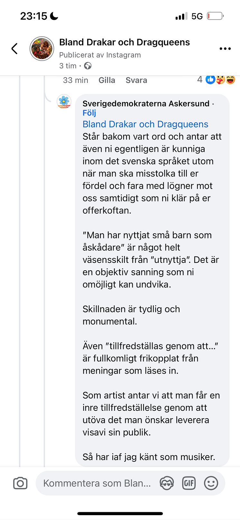240x520 pixels.
Task: Tap the haha laughing reaction emoji
Action: 230,80
